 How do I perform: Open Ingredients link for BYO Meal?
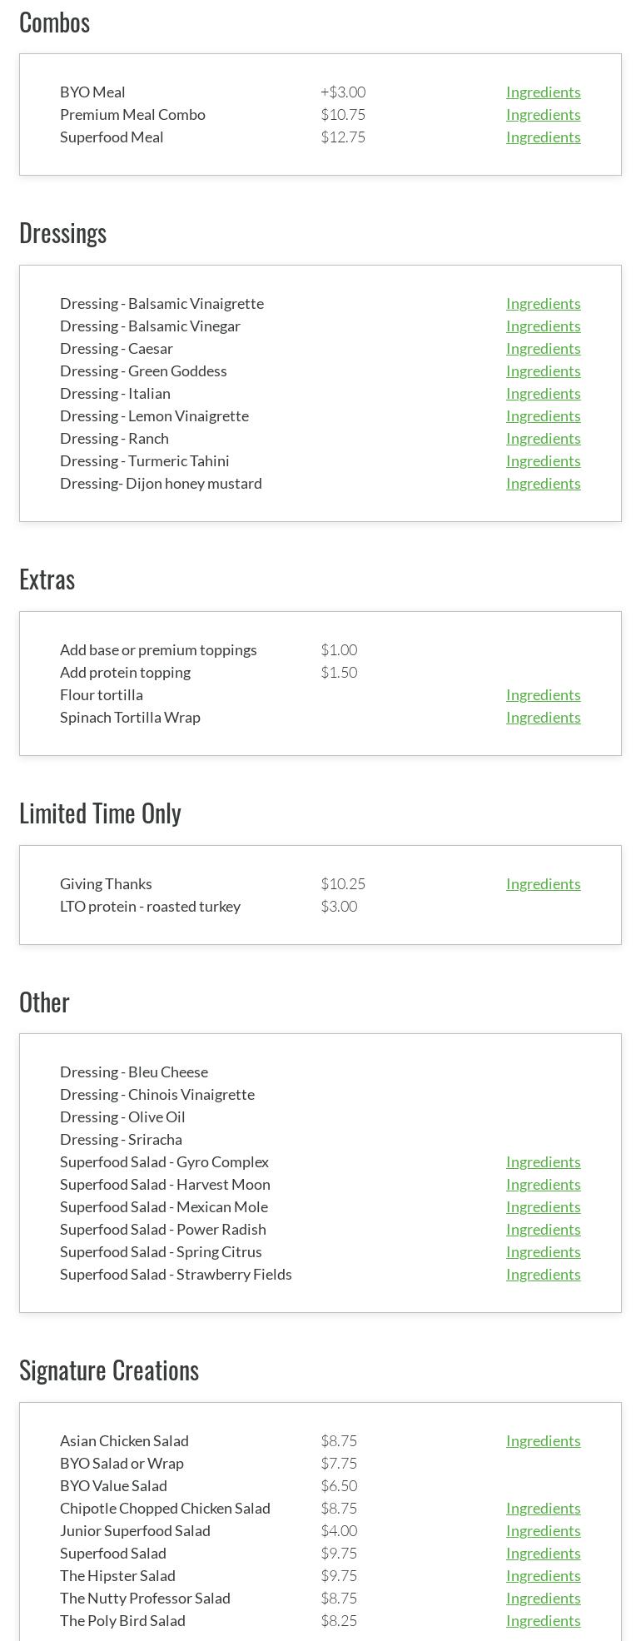543,92
